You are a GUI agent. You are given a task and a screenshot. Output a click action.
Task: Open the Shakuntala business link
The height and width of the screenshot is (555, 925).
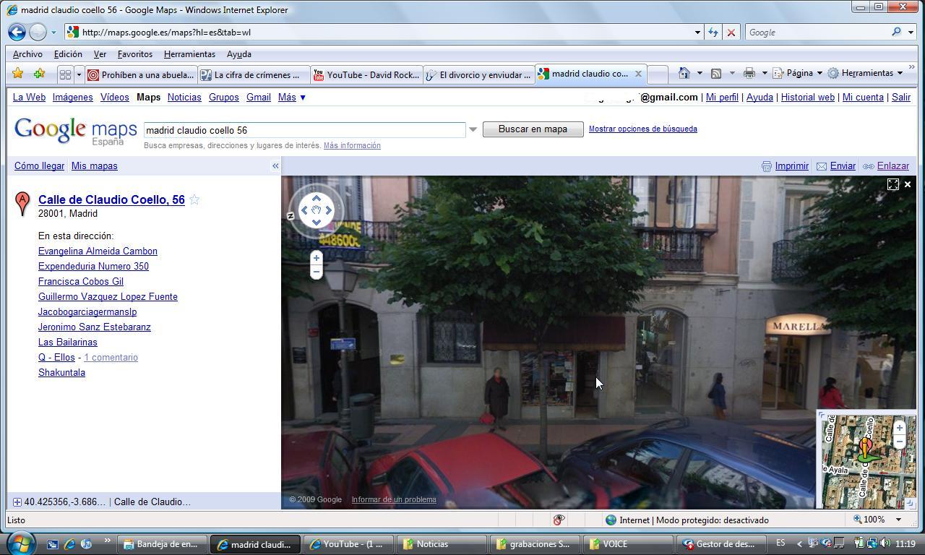tap(61, 373)
